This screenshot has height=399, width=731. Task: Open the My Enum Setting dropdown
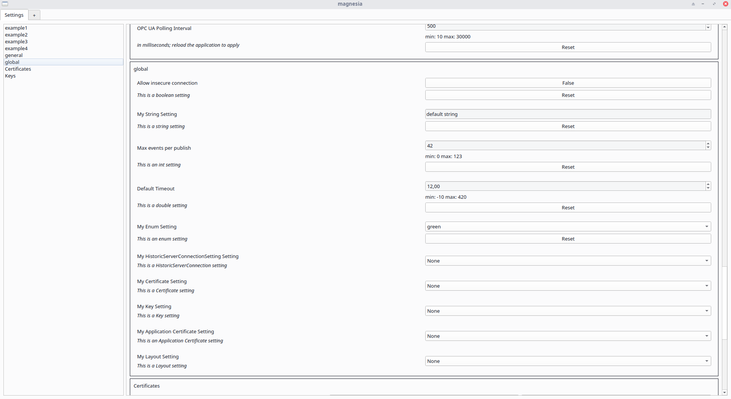(568, 226)
